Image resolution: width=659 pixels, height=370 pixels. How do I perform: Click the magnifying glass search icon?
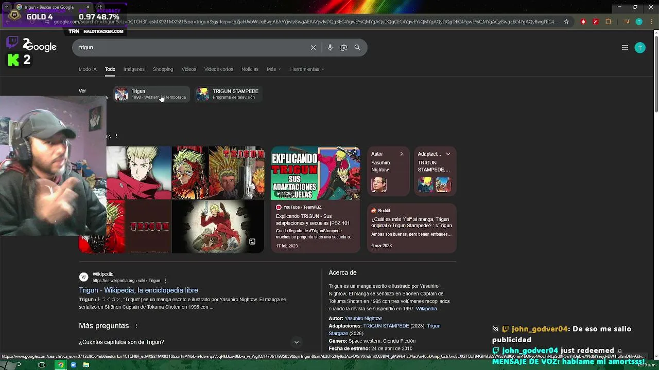(x=357, y=47)
